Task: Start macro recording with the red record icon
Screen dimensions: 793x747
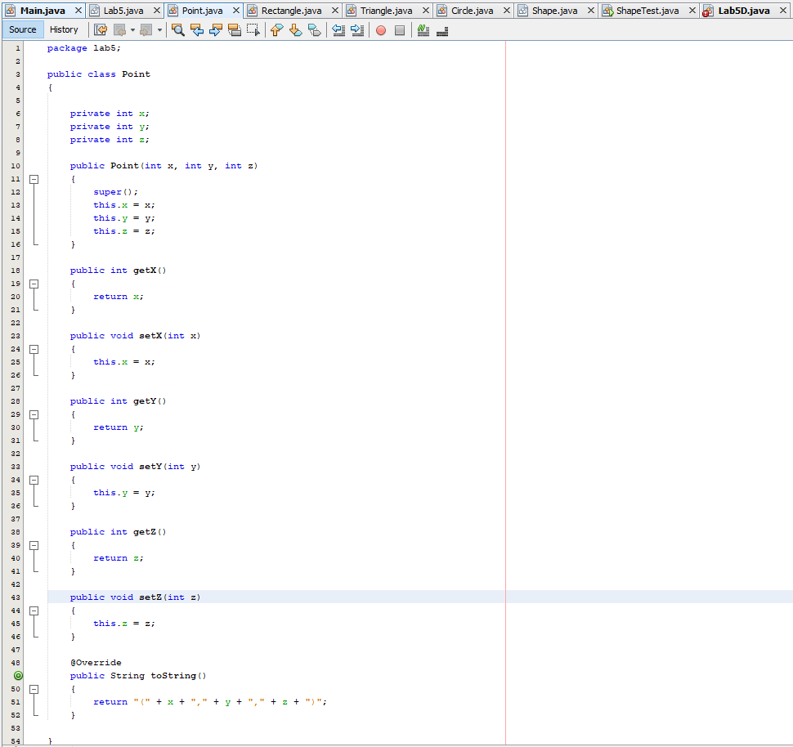Action: (379, 29)
